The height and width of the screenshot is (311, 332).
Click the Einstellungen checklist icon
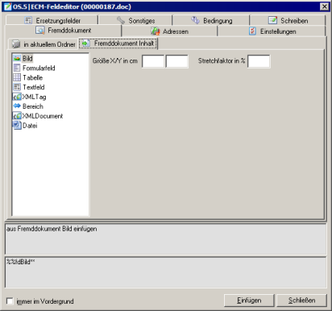click(x=252, y=31)
